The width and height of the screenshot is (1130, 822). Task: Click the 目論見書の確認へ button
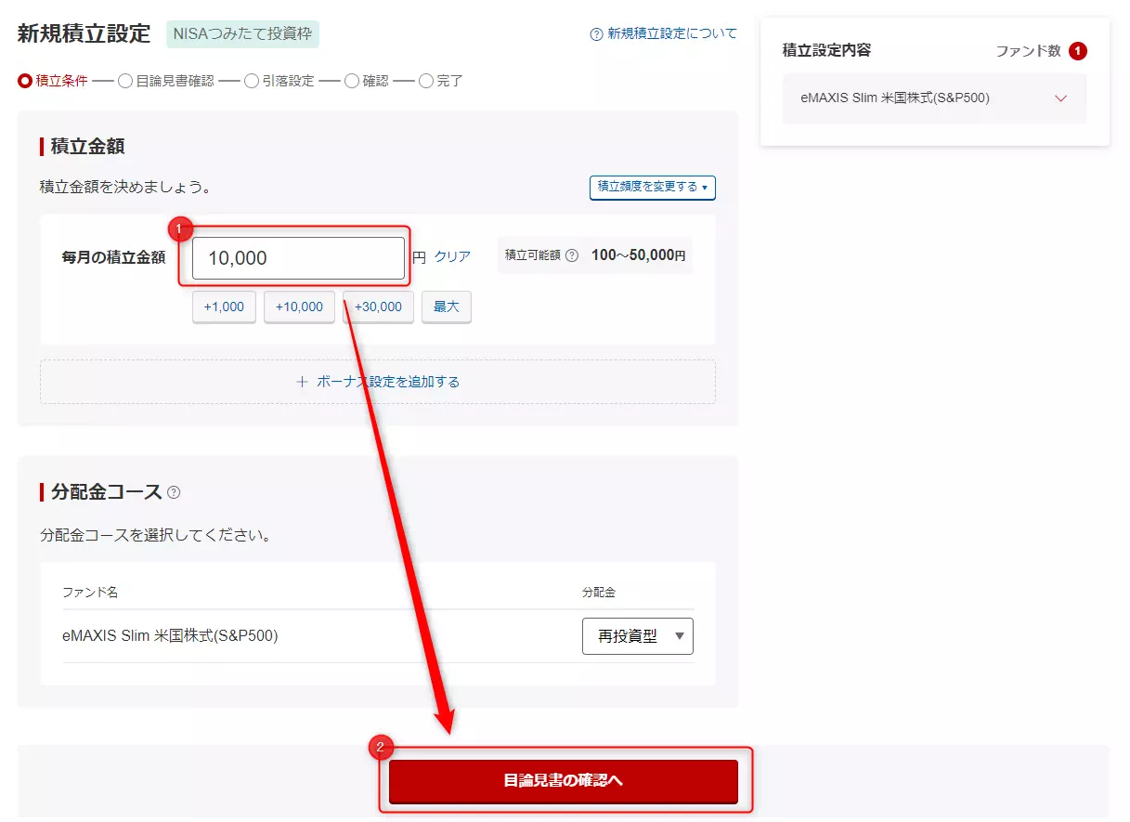[x=563, y=783]
